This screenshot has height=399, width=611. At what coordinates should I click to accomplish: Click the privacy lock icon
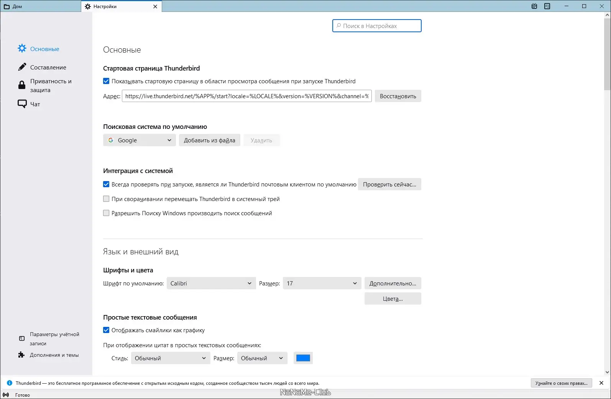click(22, 85)
